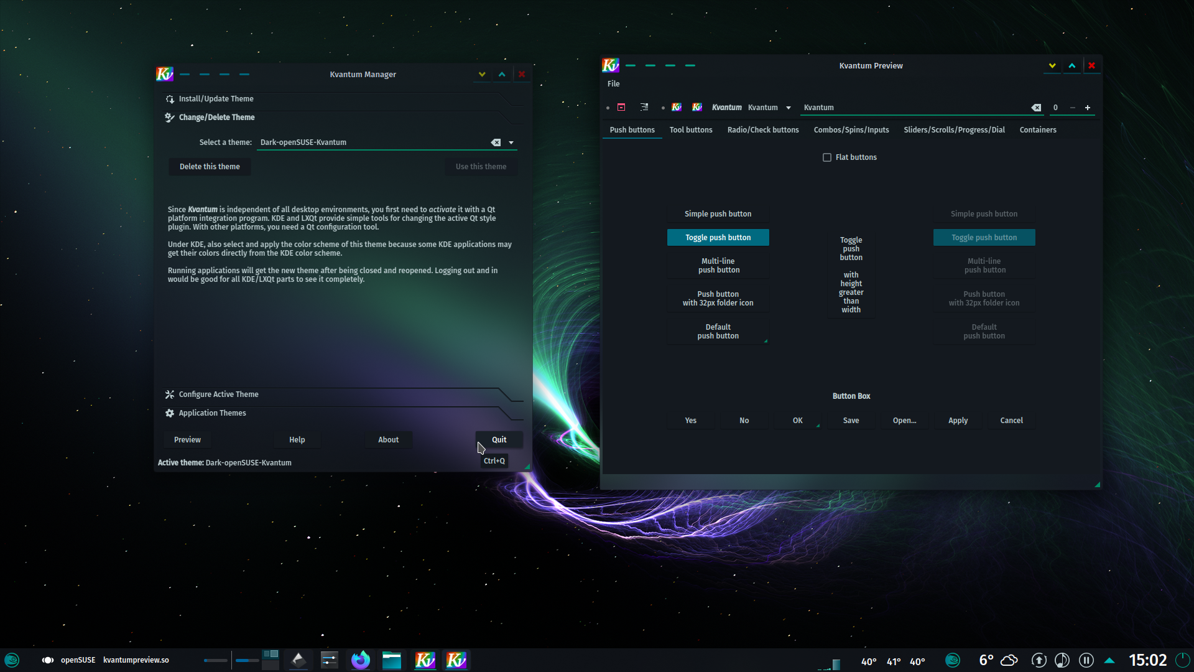Click the virtual desktop pager in taskbar
Image resolution: width=1194 pixels, height=672 pixels.
coord(271,660)
